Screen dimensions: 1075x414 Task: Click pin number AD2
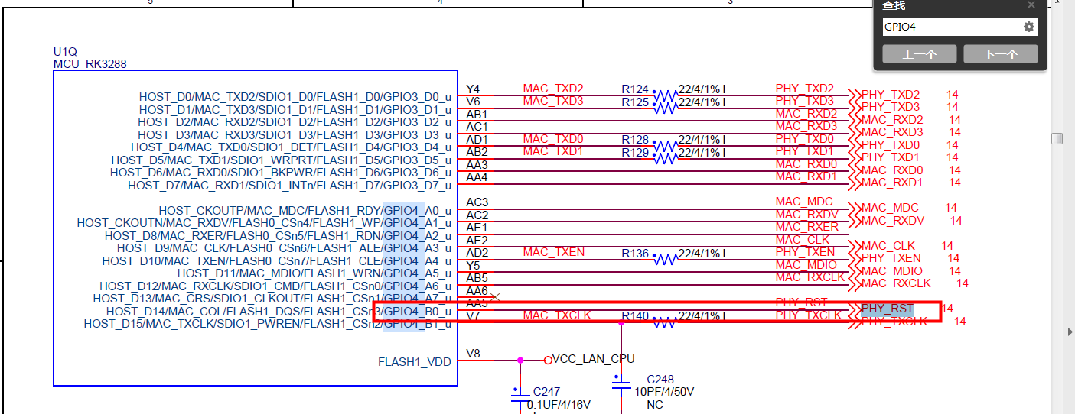pos(477,253)
